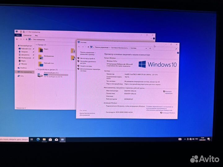The image size is (223, 167).
Task: Click the WORKGROUP value text
Action: [x=129, y=99]
